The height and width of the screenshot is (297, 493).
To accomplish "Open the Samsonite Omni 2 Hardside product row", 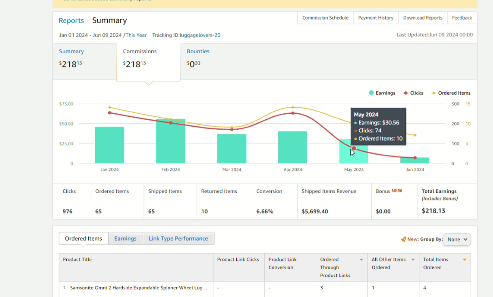I will click(x=139, y=287).
